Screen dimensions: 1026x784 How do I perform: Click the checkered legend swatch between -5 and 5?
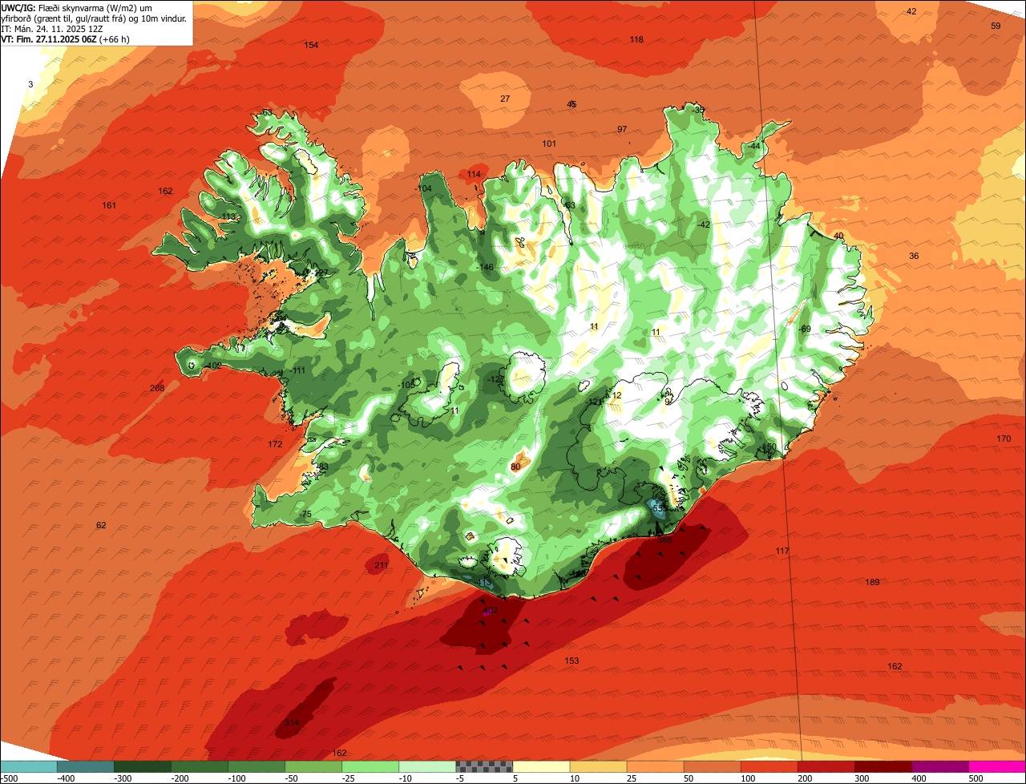pos(484,766)
